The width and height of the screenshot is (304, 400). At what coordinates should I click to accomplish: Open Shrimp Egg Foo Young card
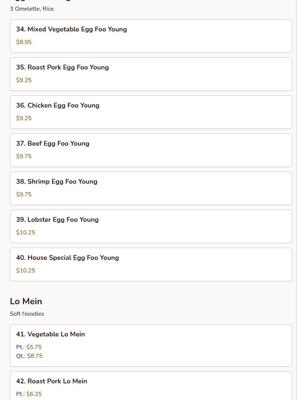pos(151,188)
